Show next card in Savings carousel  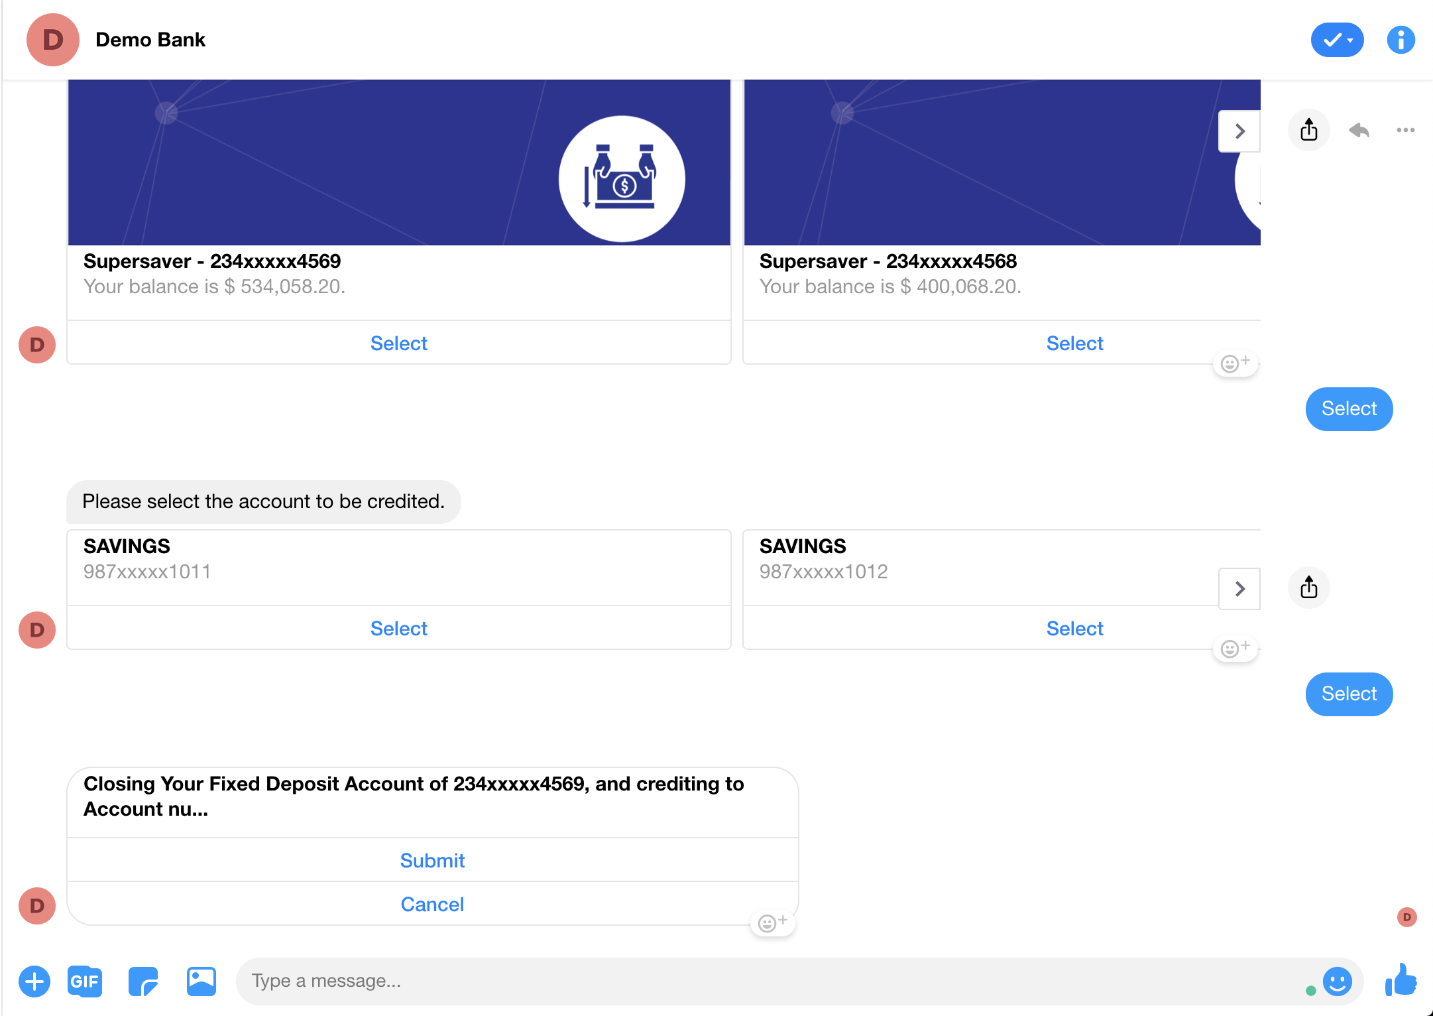[x=1239, y=588]
